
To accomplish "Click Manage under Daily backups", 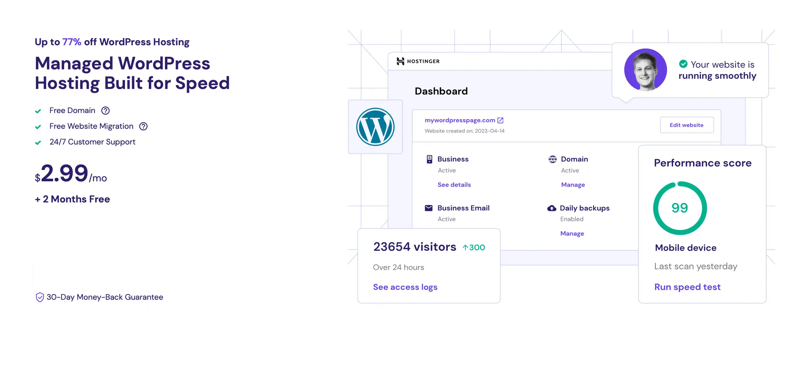I will tap(572, 233).
